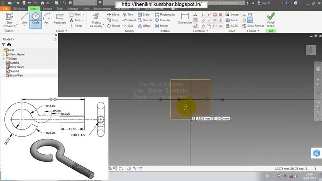The image size is (322, 181).
Task: Select Part2 in model tree
Action: (9, 50)
